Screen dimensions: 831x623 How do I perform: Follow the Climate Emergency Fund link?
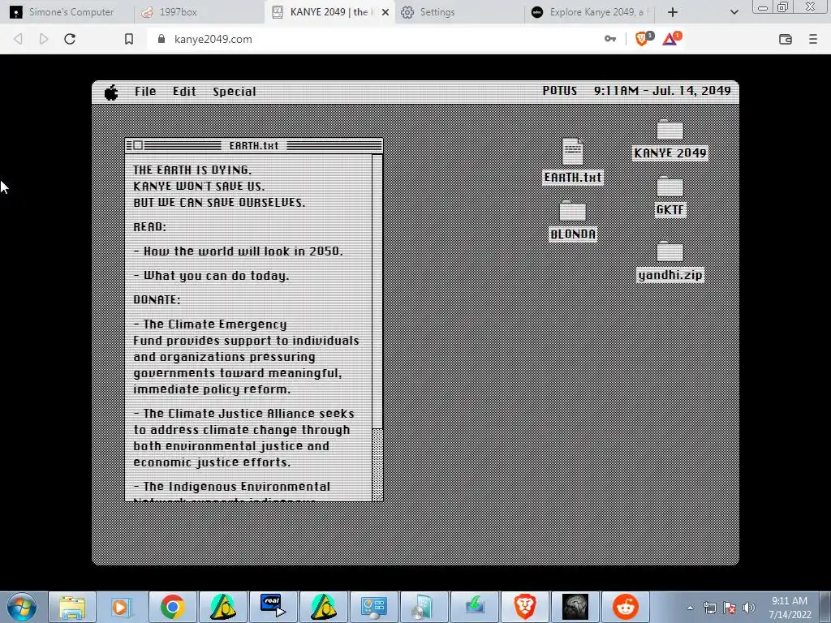[214, 324]
